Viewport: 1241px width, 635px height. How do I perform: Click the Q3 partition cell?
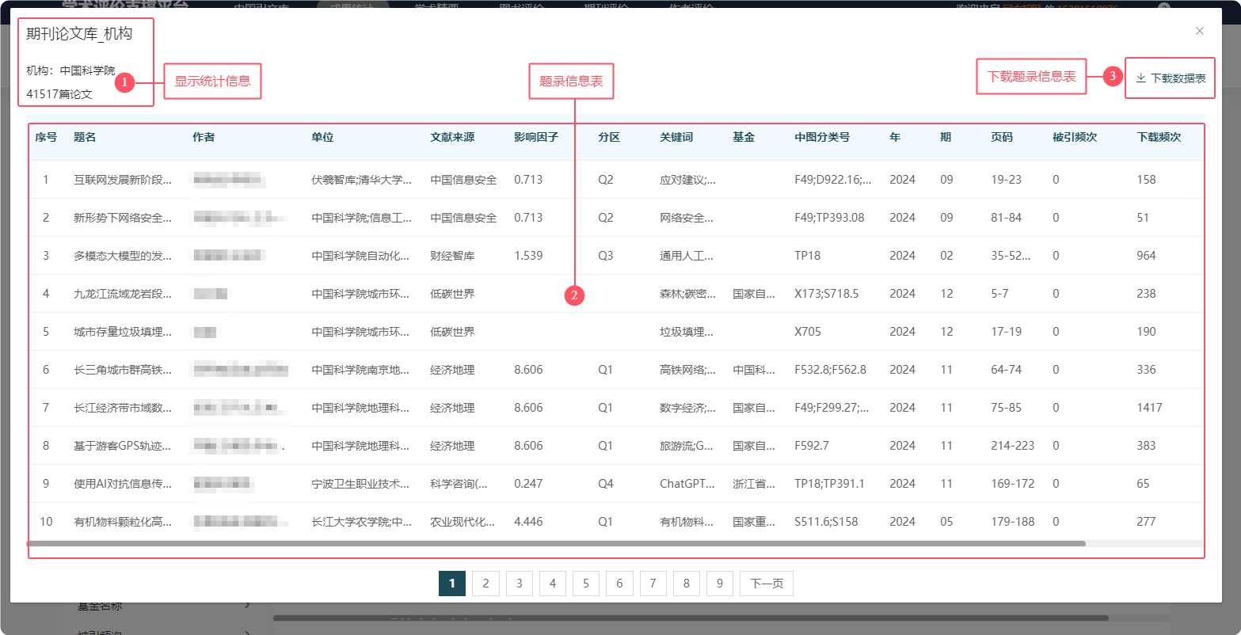click(x=606, y=256)
